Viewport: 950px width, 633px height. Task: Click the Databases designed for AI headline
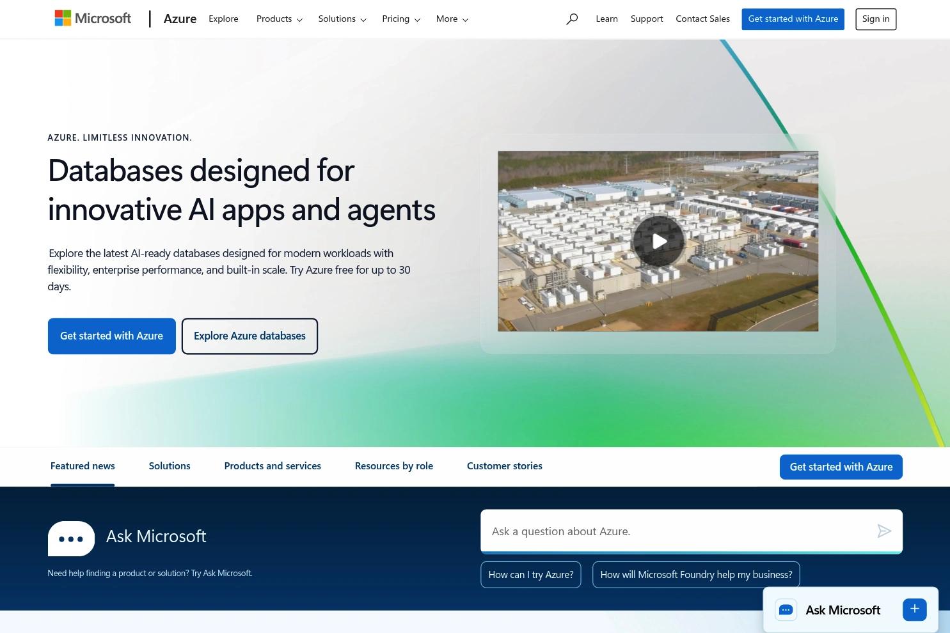coord(242,190)
